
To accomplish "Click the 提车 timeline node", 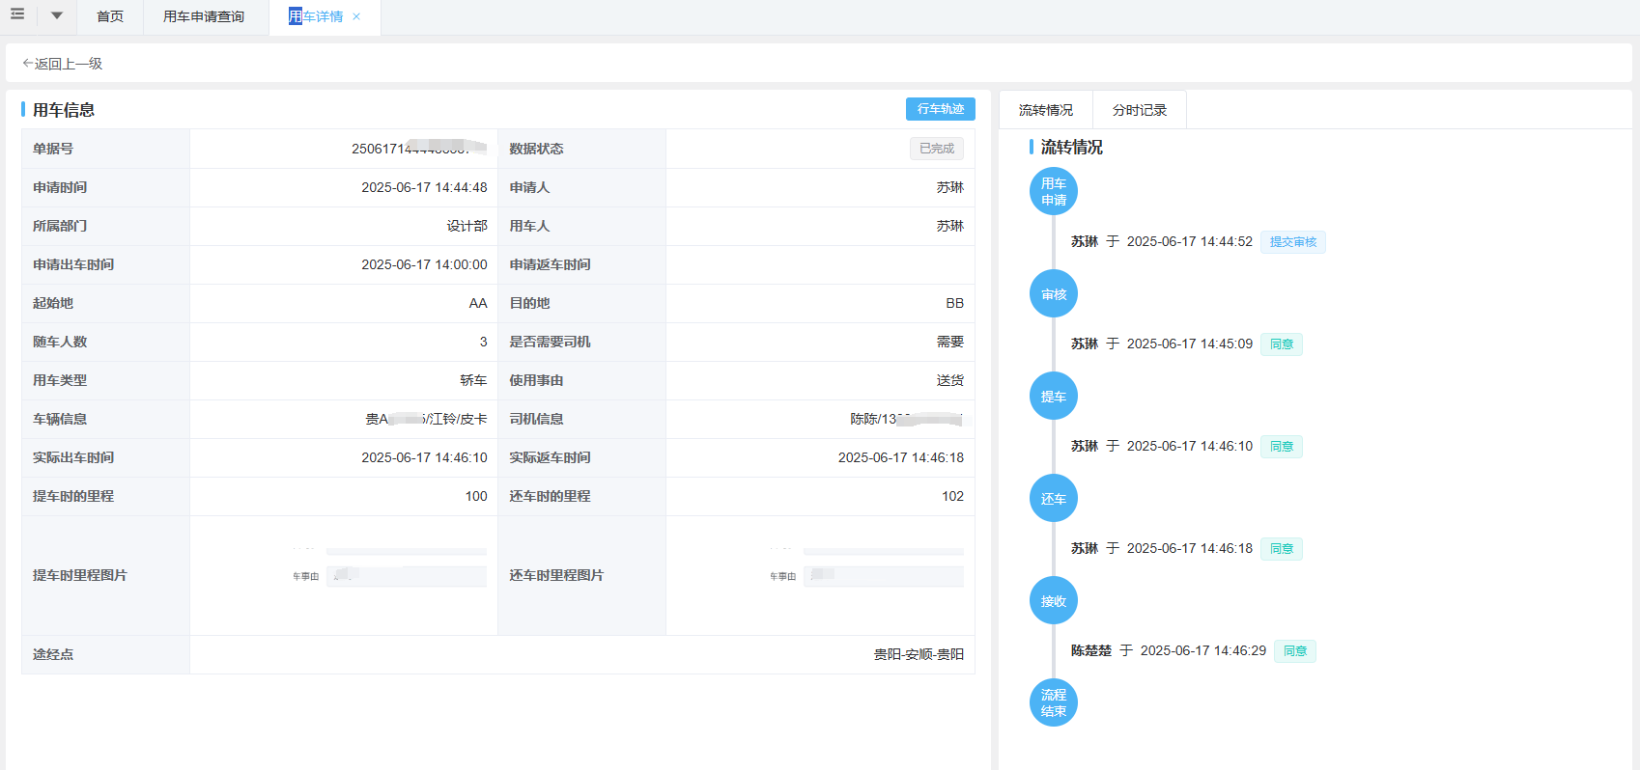I will click(x=1053, y=397).
